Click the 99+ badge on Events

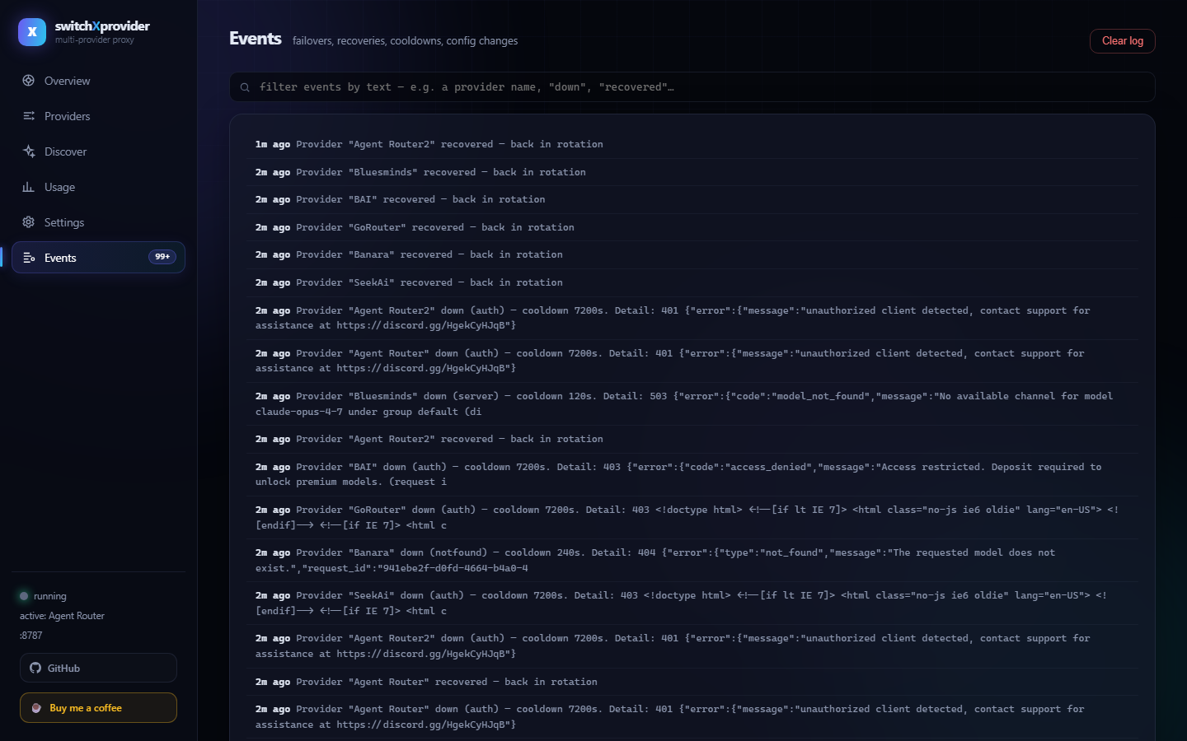[162, 257]
